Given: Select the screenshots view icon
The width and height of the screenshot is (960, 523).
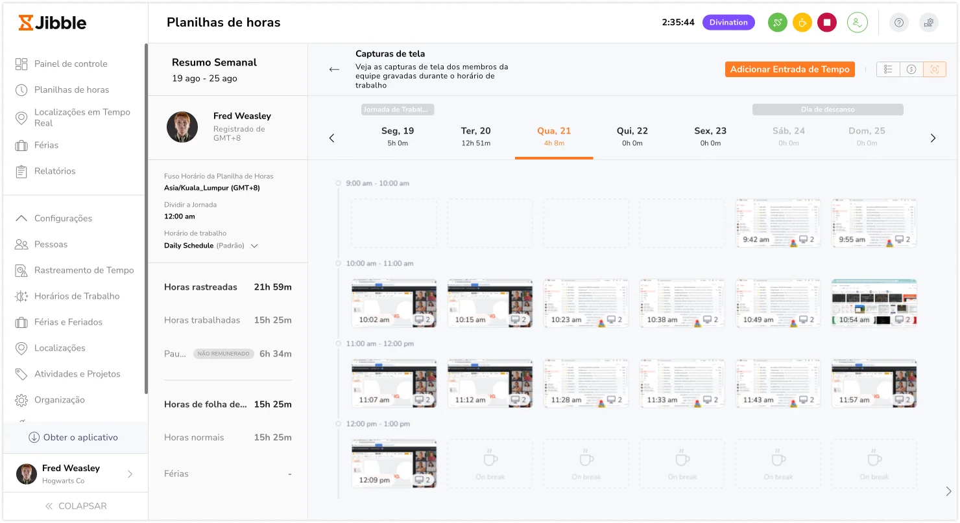Looking at the screenshot, I should click(x=935, y=69).
